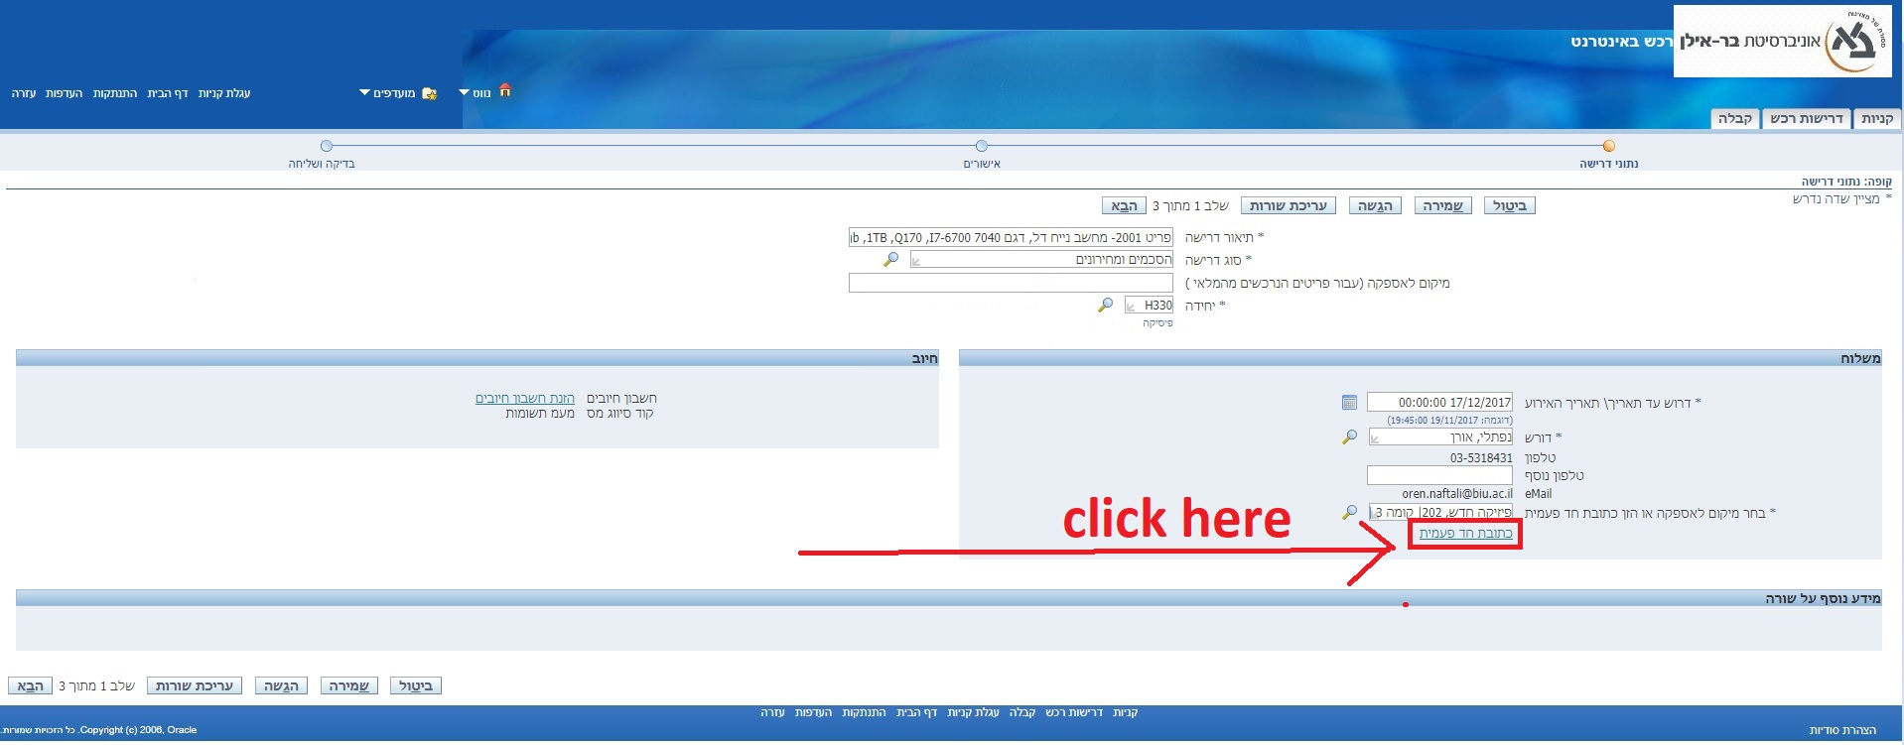Click the home icon beside נווט

point(504,90)
